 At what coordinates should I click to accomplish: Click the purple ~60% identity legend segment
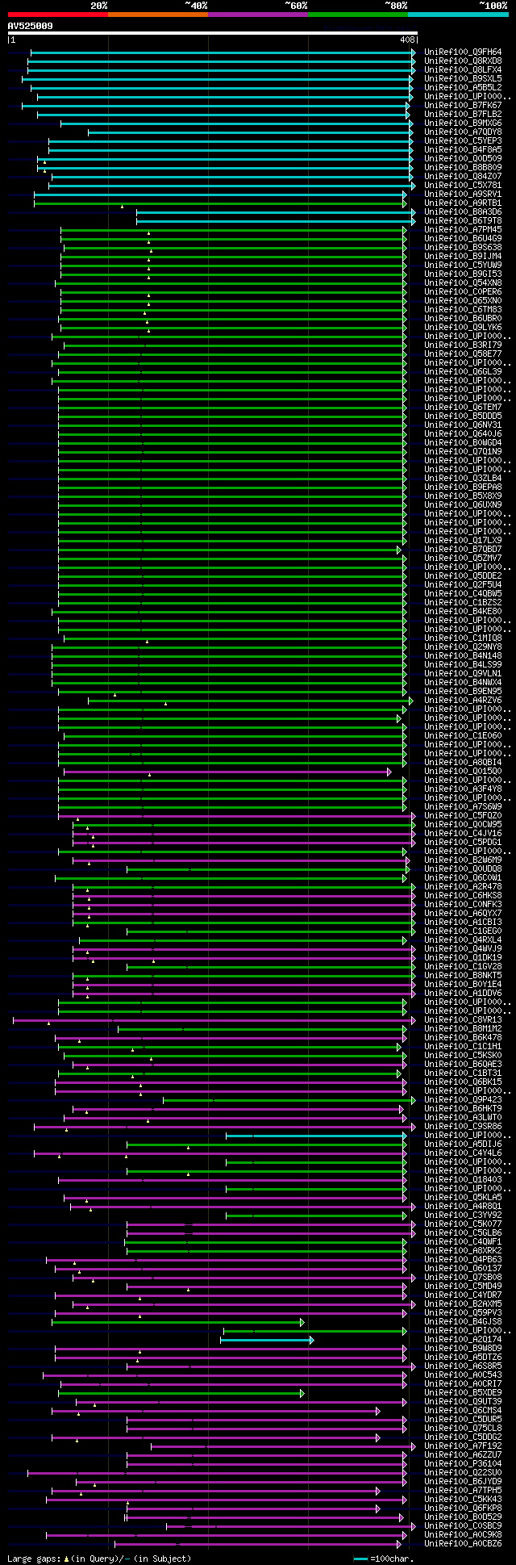tap(258, 15)
